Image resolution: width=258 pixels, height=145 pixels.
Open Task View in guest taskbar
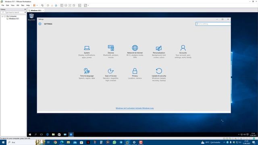click(42, 135)
